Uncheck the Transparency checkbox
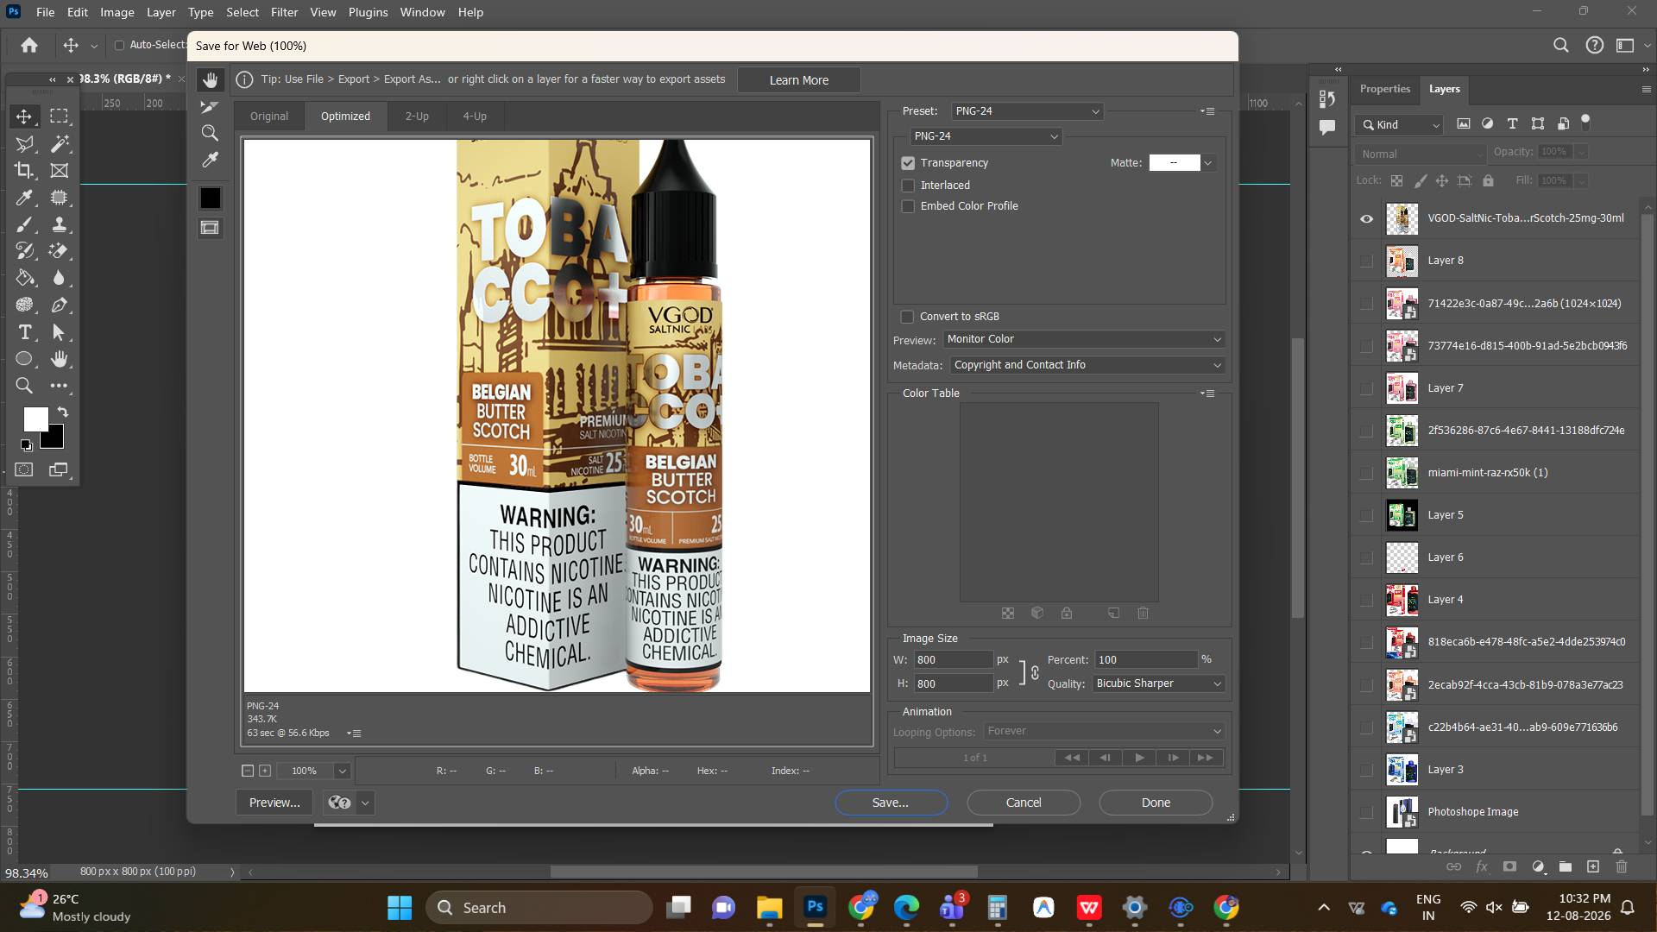 (908, 163)
